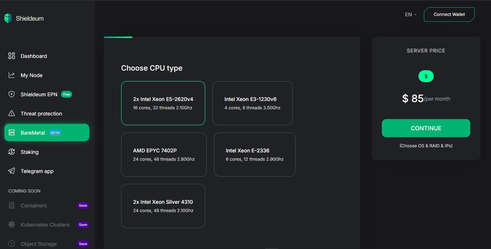This screenshot has width=491, height=249.
Task: Click the "4 cores, 8 threads 3.50Ghz" spec
Action: point(252,108)
